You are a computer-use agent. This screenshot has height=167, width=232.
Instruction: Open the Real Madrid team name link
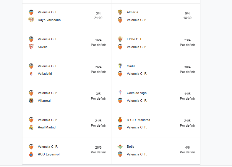[x=47, y=127]
